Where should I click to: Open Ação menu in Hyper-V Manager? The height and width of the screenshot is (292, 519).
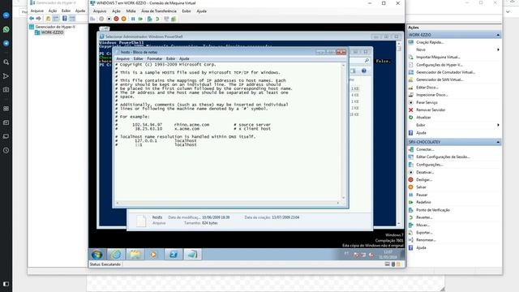click(x=52, y=11)
